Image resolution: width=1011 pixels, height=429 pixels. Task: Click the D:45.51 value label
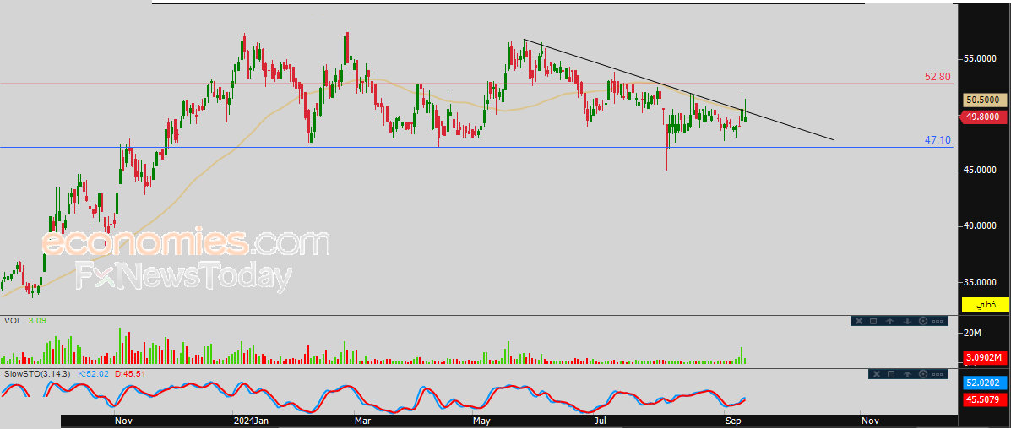coord(131,373)
